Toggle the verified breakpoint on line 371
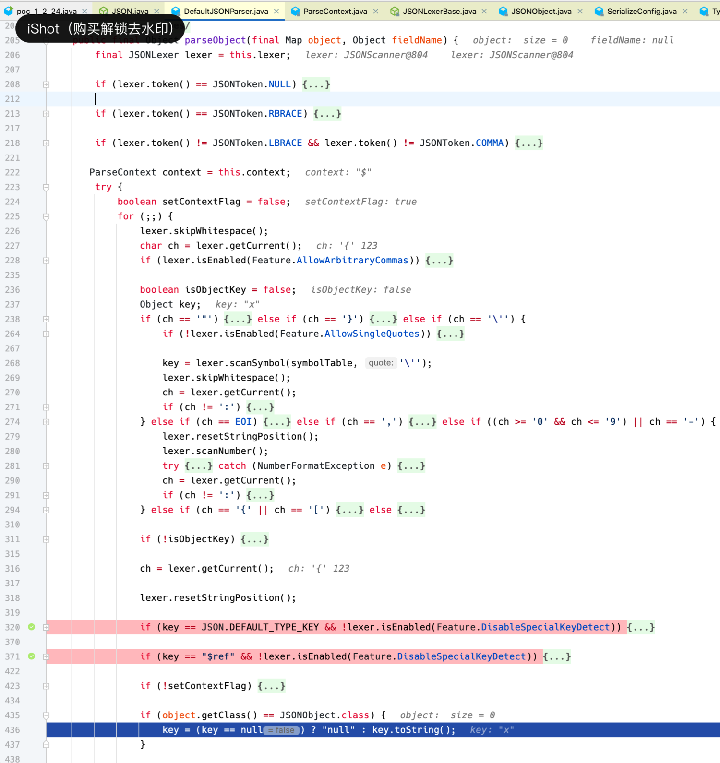 [x=32, y=656]
